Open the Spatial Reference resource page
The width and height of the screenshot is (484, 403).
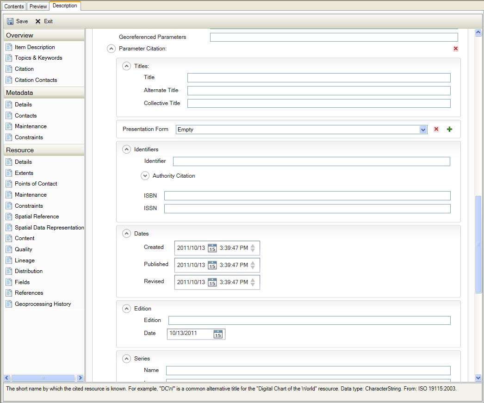[36, 216]
